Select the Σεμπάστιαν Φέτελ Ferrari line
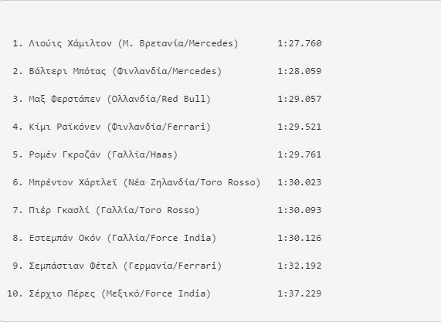Viewport: 441px width, 322px height. 125,266
